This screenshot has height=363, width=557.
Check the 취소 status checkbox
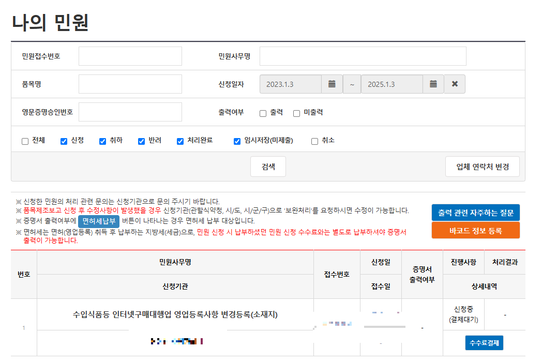[x=314, y=141]
